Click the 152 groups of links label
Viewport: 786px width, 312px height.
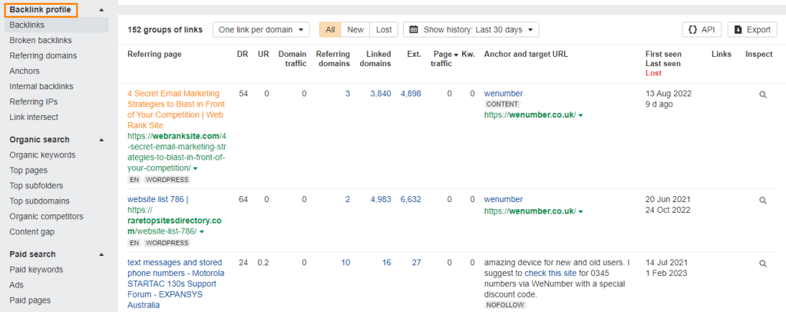tap(165, 30)
